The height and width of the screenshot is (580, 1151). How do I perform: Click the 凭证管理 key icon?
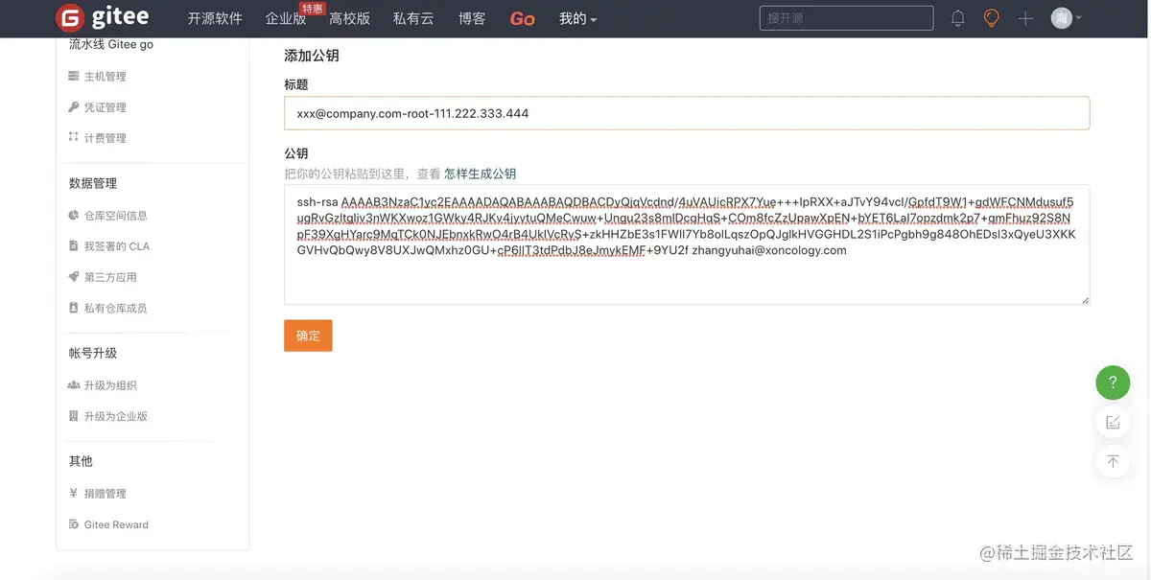point(74,106)
